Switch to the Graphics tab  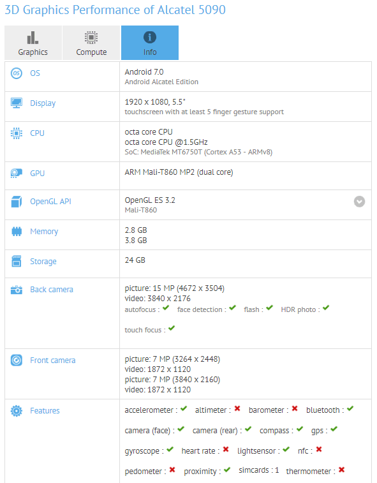point(33,43)
